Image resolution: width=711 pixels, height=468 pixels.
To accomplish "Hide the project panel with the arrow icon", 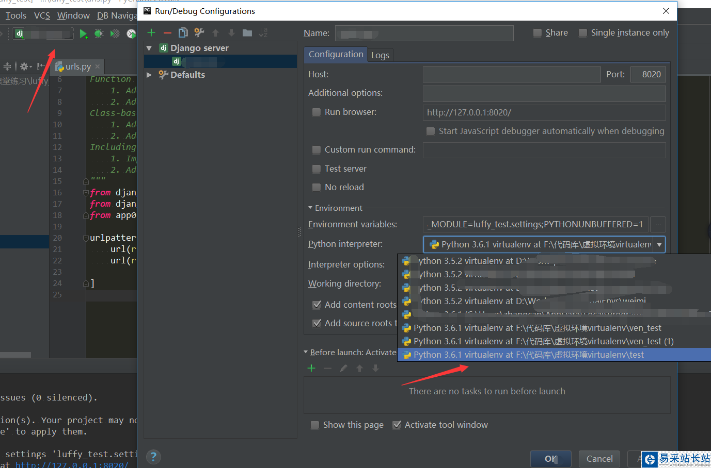I will (x=40, y=66).
